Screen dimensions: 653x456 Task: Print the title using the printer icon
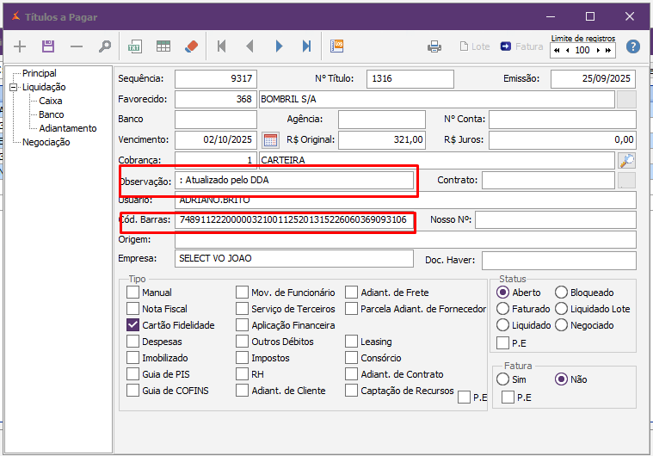pyautogui.click(x=434, y=46)
